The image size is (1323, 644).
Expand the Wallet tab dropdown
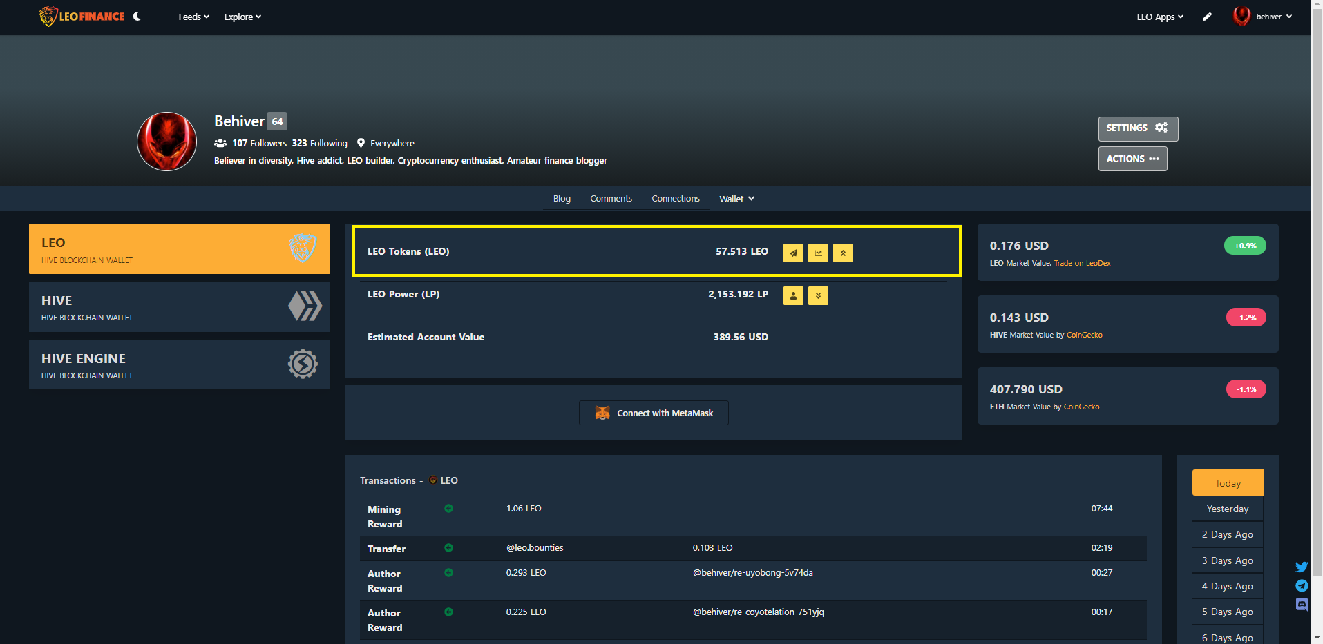coord(736,199)
